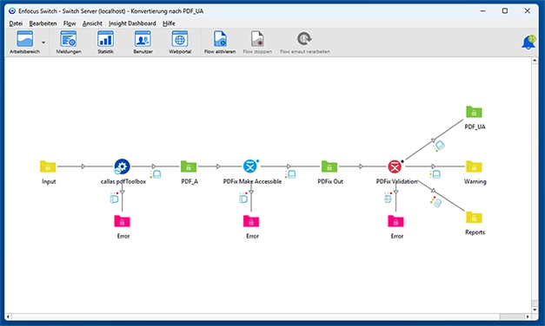
Task: Select the green PDF_A folder
Action: tap(189, 166)
